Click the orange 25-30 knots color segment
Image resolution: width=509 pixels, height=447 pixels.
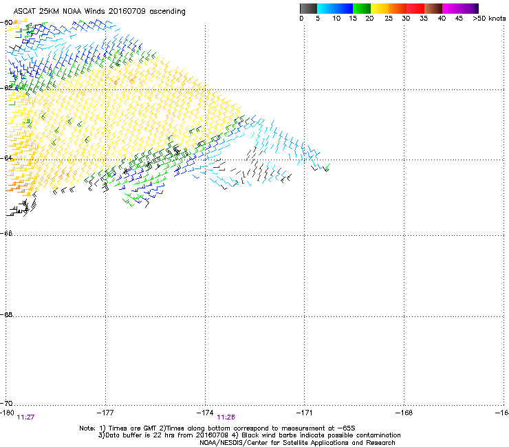coord(398,8)
